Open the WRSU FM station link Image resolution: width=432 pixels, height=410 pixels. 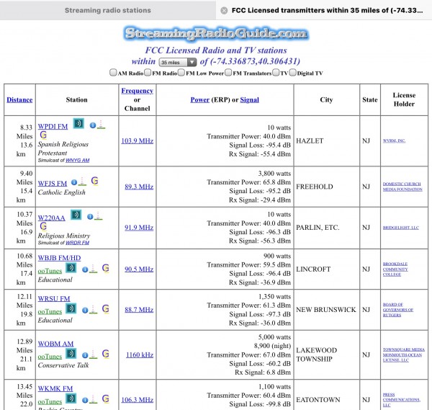tap(54, 299)
